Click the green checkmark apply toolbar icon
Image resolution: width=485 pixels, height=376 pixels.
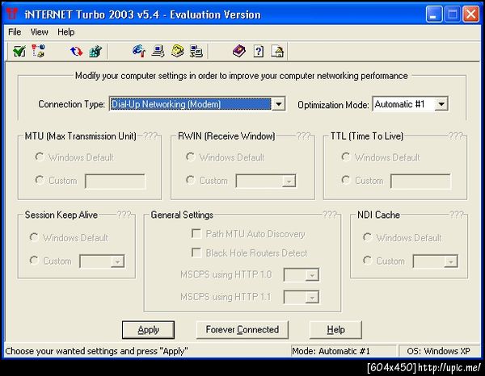(x=19, y=52)
